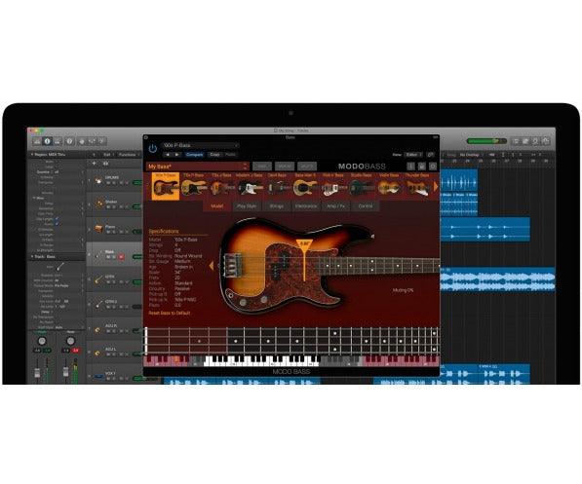Click the orange plucking position marker on bass
The height and width of the screenshot is (484, 582).
pos(304,260)
